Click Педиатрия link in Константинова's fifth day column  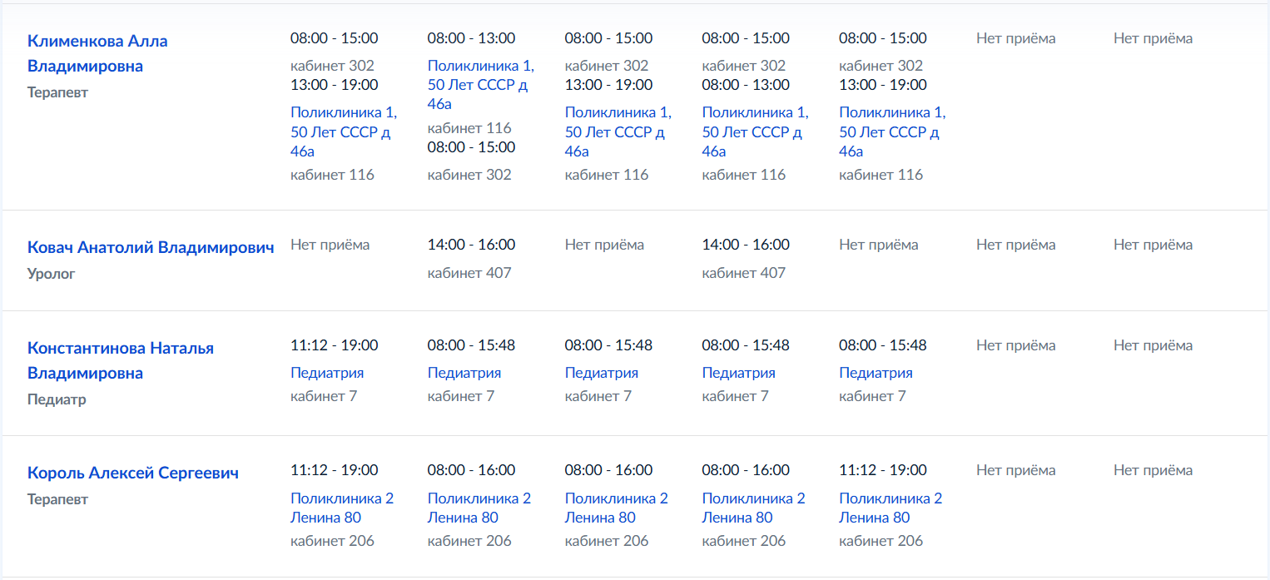[876, 373]
